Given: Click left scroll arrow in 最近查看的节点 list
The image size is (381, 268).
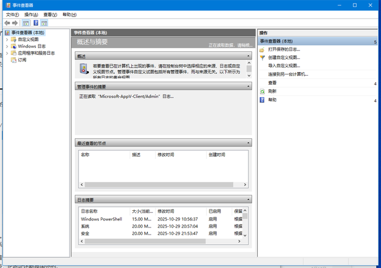Looking at the screenshot, I should click(82, 185).
